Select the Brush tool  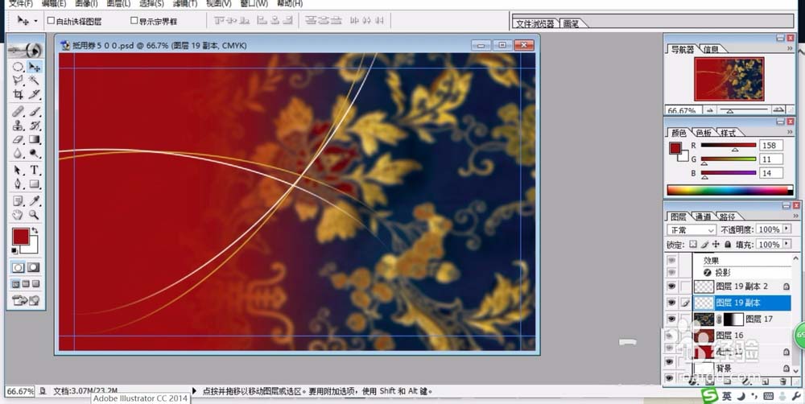pos(35,111)
